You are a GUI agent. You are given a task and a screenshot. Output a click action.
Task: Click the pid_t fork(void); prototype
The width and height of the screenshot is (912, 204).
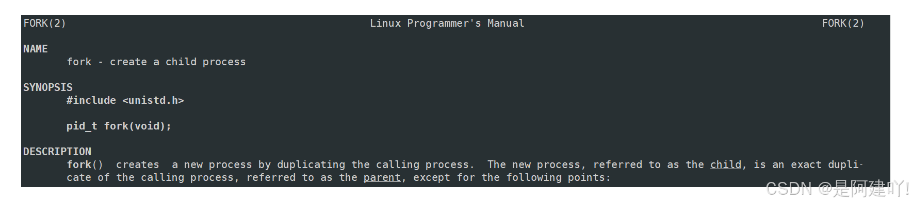click(x=119, y=126)
